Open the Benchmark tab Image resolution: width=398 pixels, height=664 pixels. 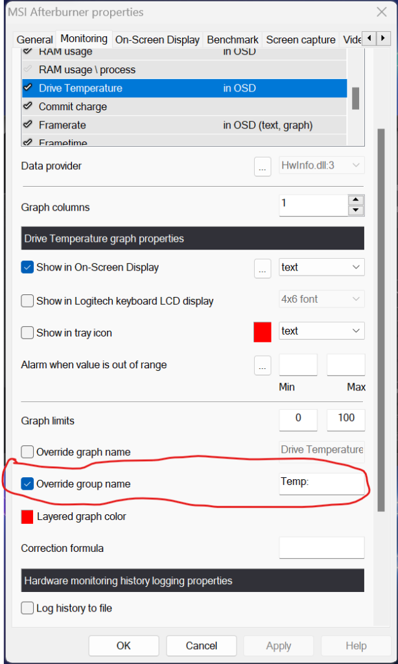click(233, 40)
